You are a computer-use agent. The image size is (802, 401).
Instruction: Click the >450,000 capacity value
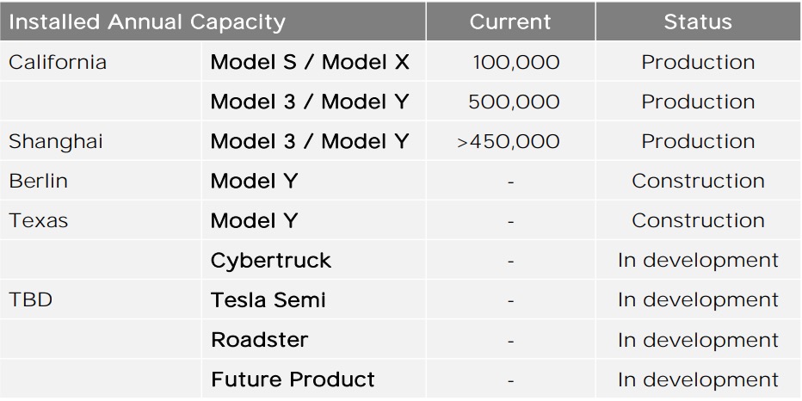point(509,142)
